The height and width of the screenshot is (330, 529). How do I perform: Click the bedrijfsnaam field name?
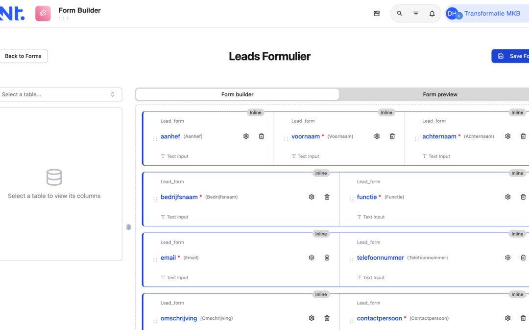(179, 197)
